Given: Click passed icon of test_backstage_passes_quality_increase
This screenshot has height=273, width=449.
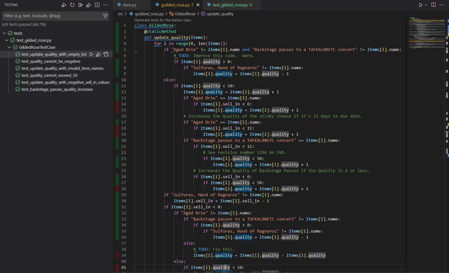Looking at the screenshot, I should (18, 89).
